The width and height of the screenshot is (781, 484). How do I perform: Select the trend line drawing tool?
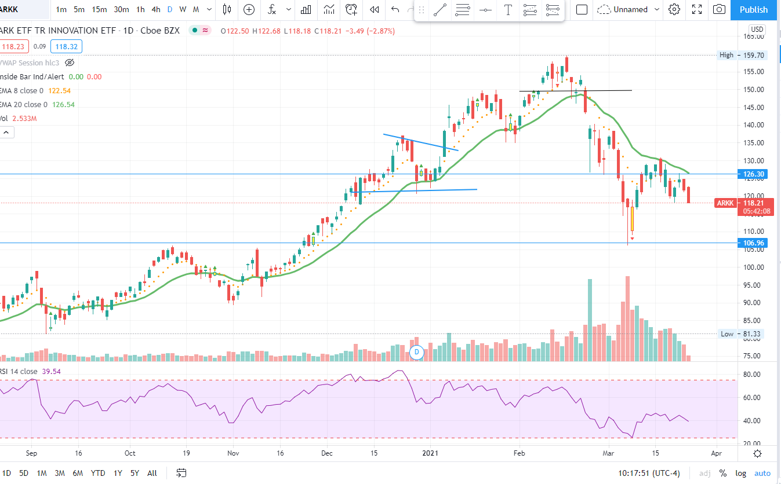coord(440,9)
